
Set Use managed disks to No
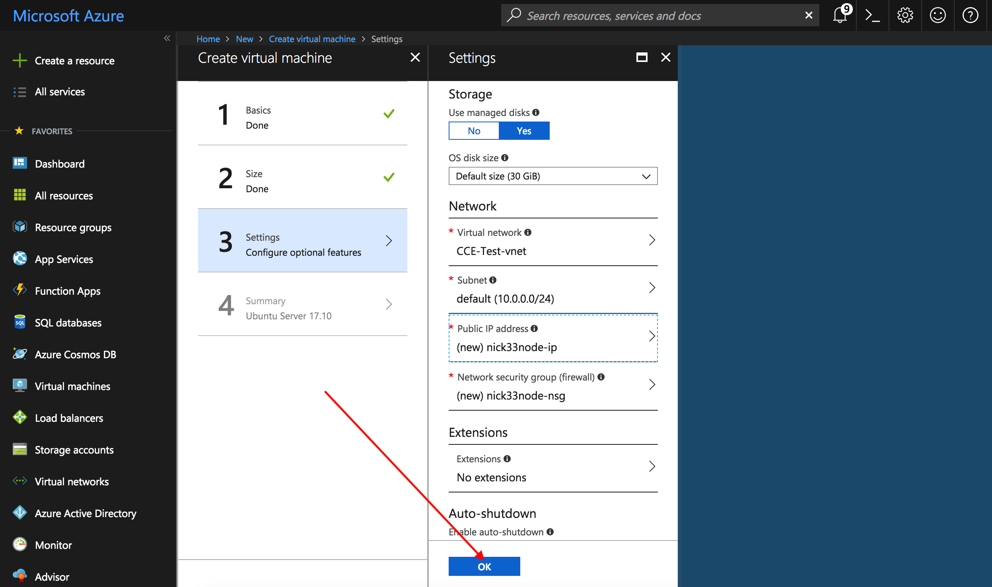[x=474, y=131]
